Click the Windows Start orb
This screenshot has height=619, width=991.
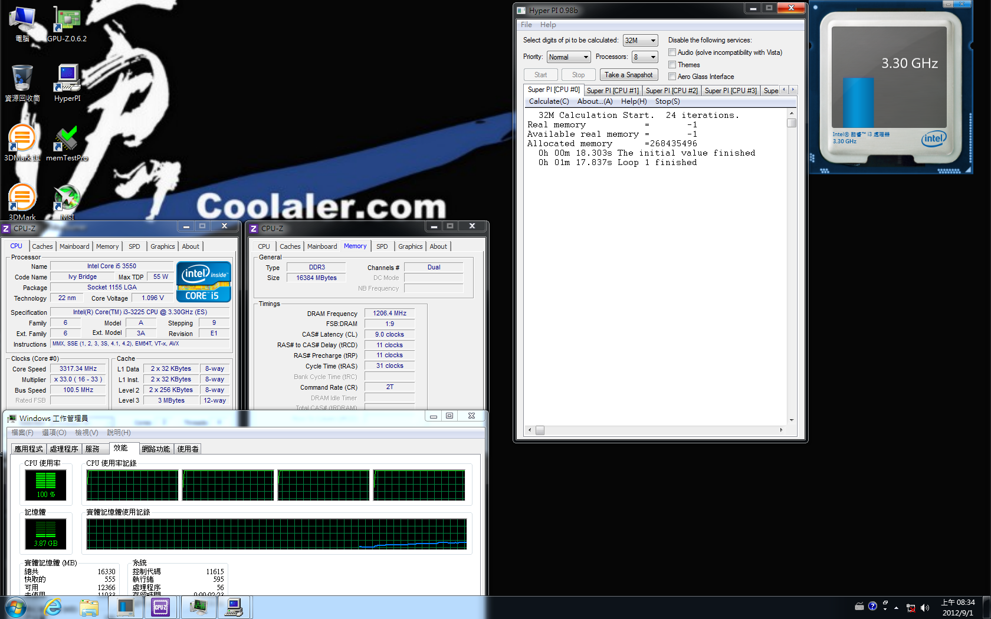pyautogui.click(x=15, y=607)
